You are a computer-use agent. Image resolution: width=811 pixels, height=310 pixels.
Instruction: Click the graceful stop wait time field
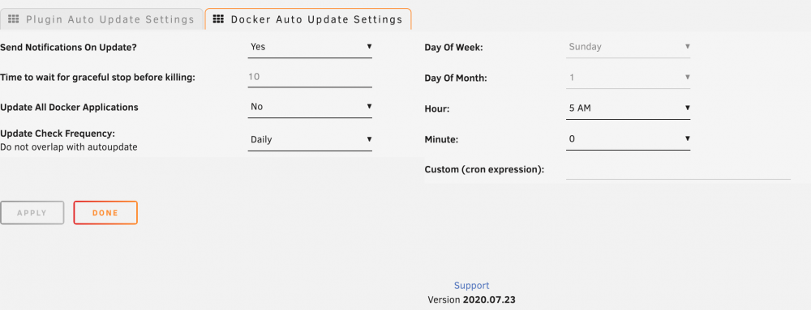(x=310, y=78)
